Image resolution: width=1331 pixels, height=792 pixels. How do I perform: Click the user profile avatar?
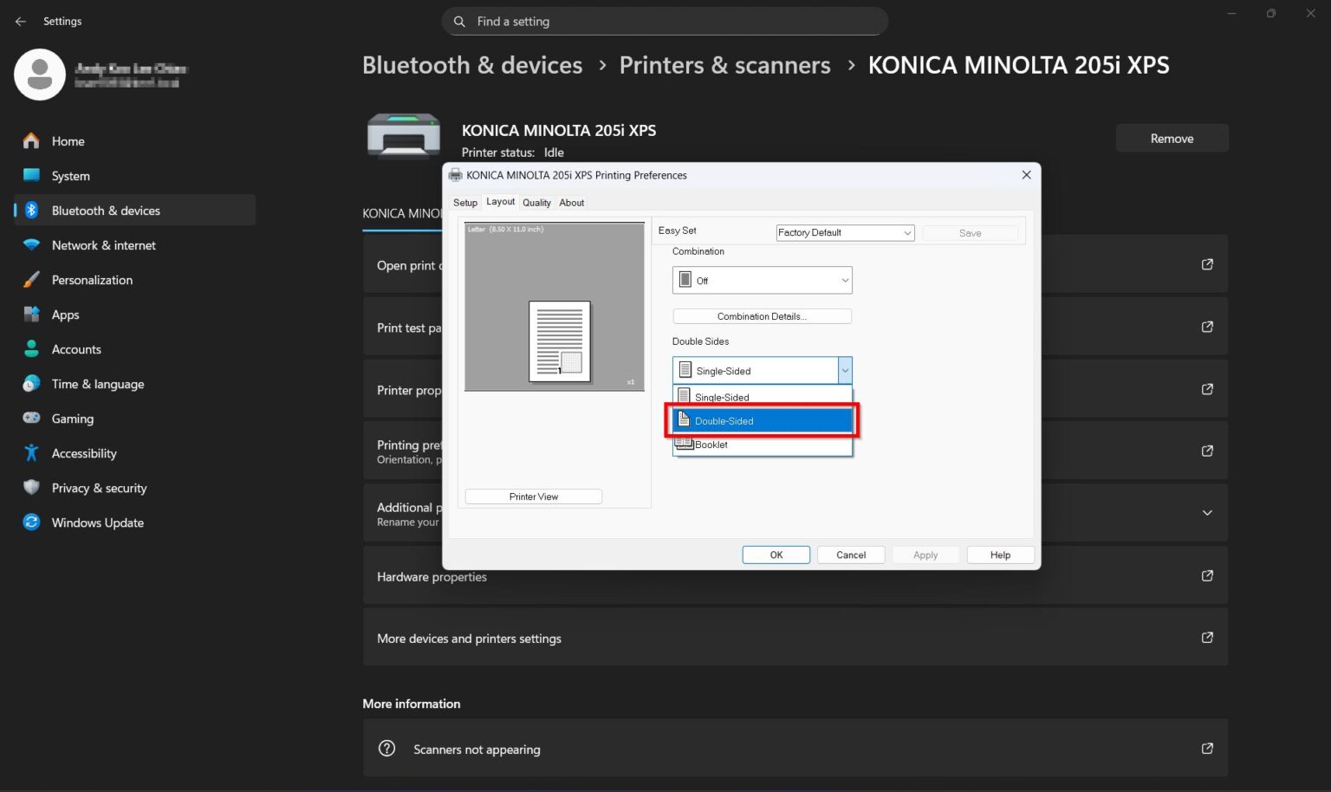40,74
